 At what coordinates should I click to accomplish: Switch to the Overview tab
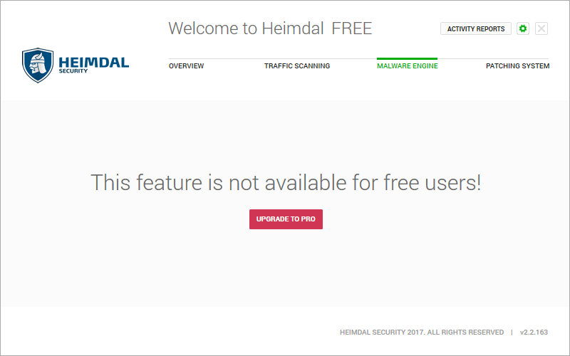coord(186,66)
